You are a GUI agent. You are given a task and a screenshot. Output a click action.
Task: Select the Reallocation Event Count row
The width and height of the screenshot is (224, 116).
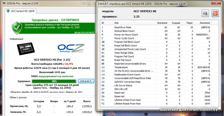click(x=159, y=75)
